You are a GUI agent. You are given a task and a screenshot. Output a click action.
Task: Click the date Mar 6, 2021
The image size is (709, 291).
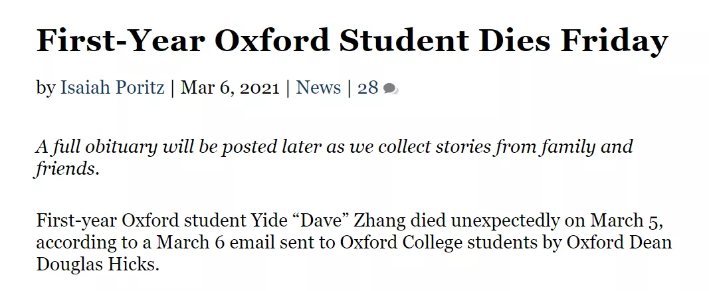point(230,88)
